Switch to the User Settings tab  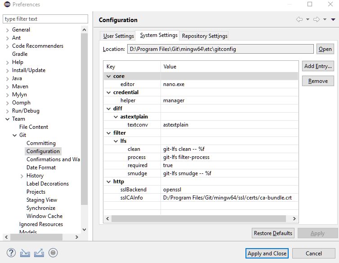point(119,36)
